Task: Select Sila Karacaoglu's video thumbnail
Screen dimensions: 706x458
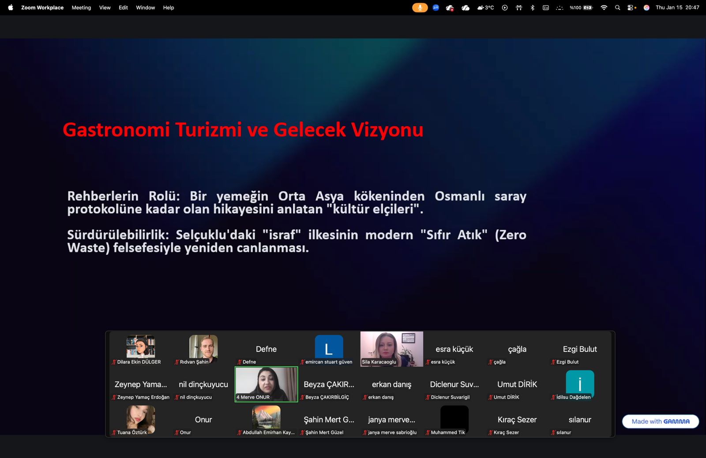Action: (x=391, y=349)
